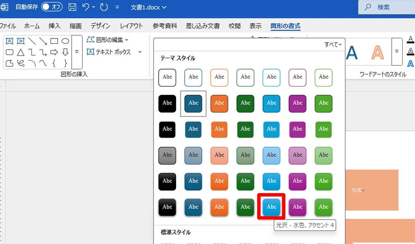This screenshot has width=415, height=244.
Task: Switch to the 校閲 tab
Action: [234, 26]
